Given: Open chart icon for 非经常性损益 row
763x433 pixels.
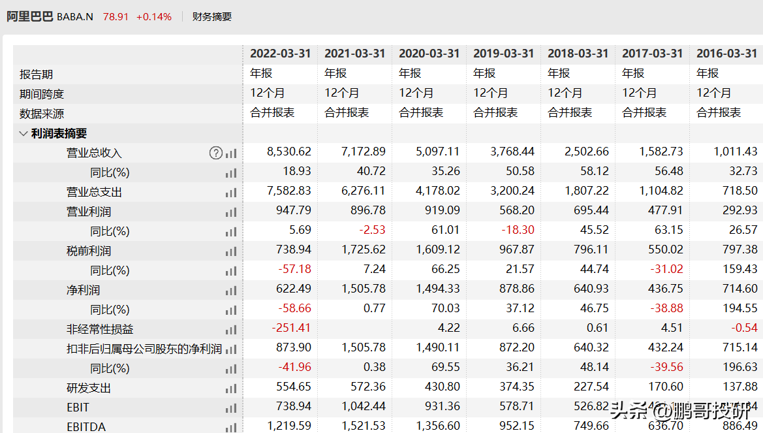Looking at the screenshot, I should tap(231, 330).
